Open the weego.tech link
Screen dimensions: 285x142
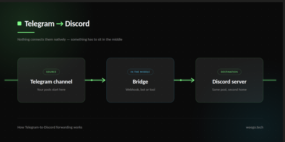[255, 127]
